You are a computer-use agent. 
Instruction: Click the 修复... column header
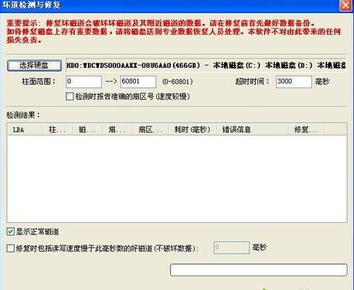(306, 130)
